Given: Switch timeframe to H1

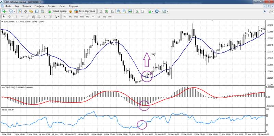Looking at the screenshot, I should tap(87, 17).
